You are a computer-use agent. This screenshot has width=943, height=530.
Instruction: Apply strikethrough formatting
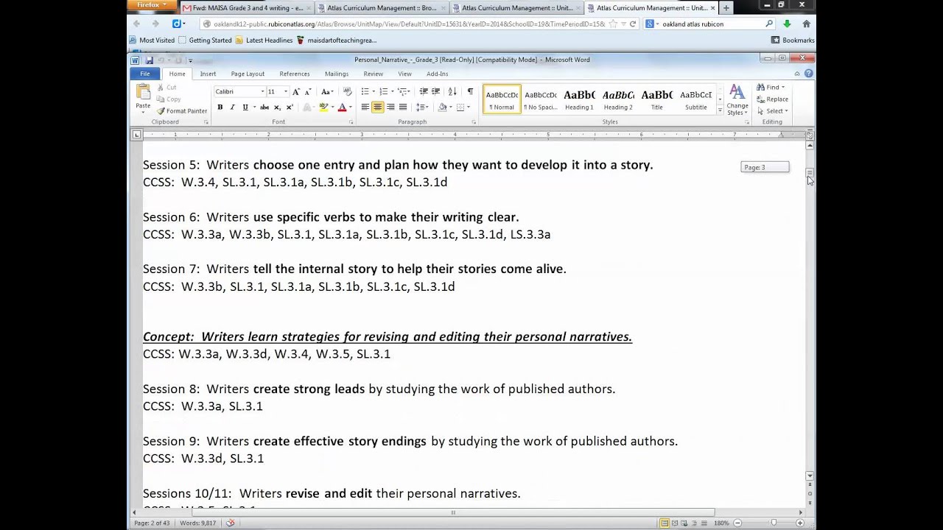[265, 107]
